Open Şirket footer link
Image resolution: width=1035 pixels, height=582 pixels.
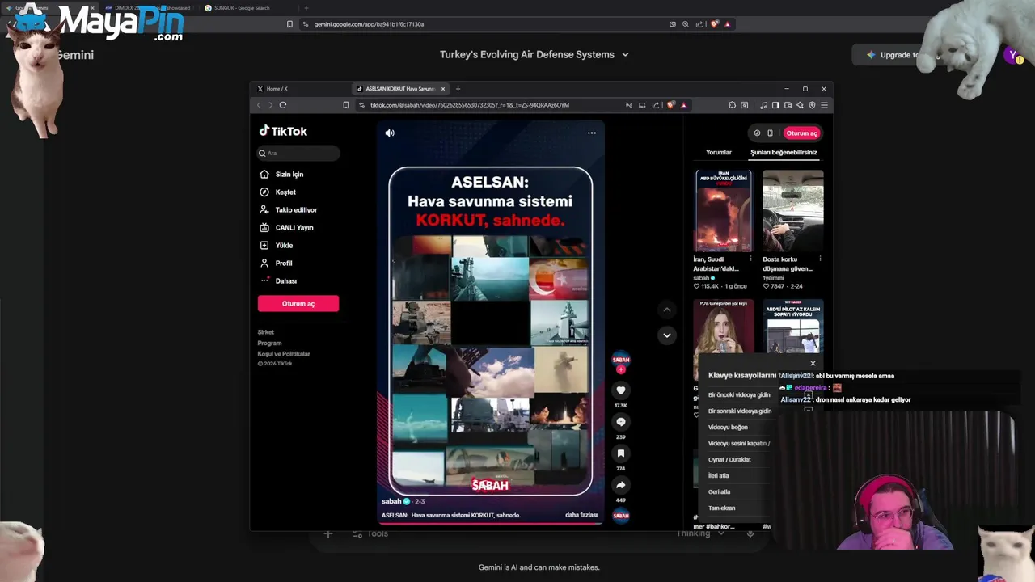pos(266,332)
